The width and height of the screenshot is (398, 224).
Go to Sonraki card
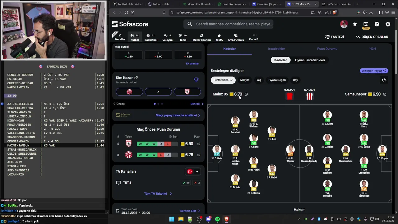pos(197,104)
